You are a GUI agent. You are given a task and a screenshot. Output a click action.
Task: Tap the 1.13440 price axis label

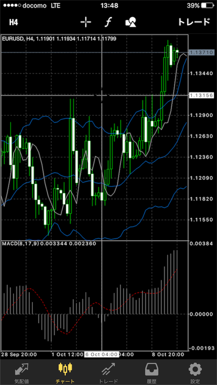(x=202, y=73)
